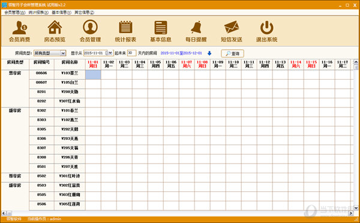Screen dimensions: 360x223
Task: Click the 当前操作员: admin status text
Action: 44,219
